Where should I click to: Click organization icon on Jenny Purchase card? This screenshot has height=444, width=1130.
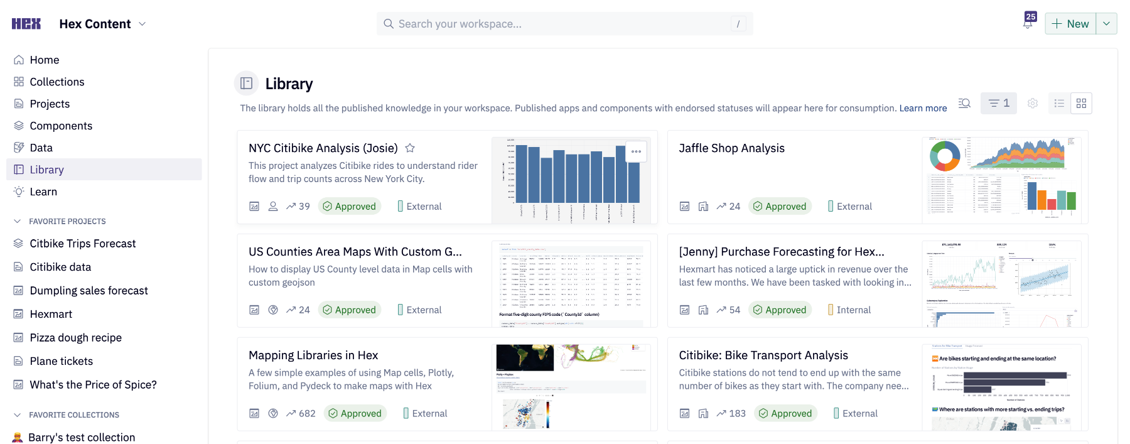704,310
